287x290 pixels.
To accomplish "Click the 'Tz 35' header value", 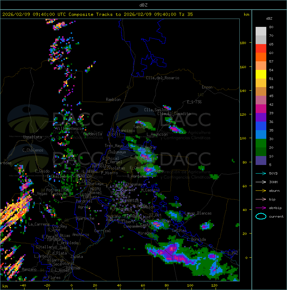I will [186, 14].
